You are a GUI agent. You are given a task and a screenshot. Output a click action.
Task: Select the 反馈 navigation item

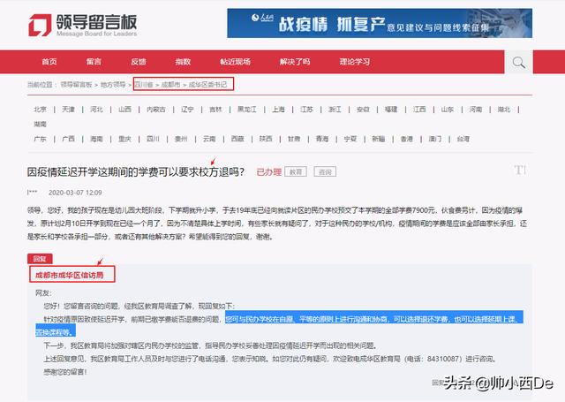[139, 62]
